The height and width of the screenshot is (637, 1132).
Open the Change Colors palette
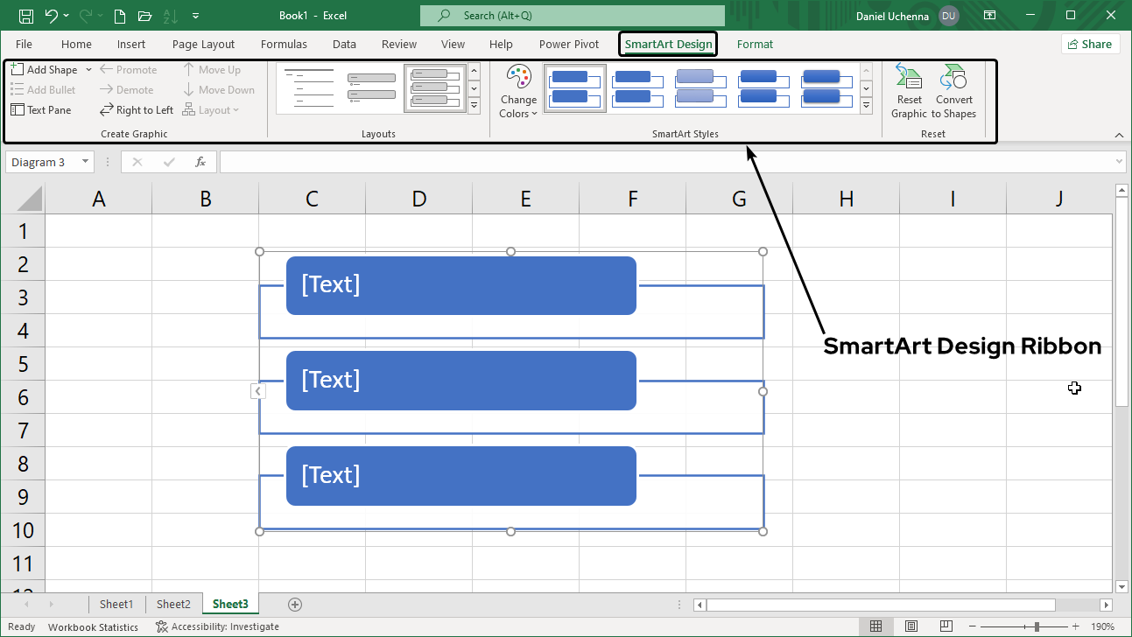pyautogui.click(x=518, y=91)
